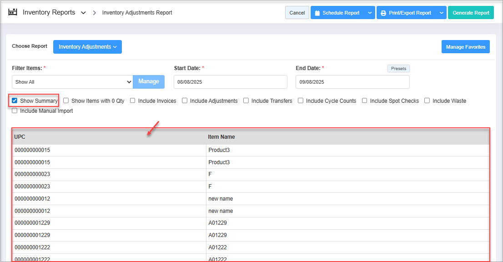The image size is (503, 262).
Task: Click the Inventory Reports warehouse icon
Action: click(13, 12)
